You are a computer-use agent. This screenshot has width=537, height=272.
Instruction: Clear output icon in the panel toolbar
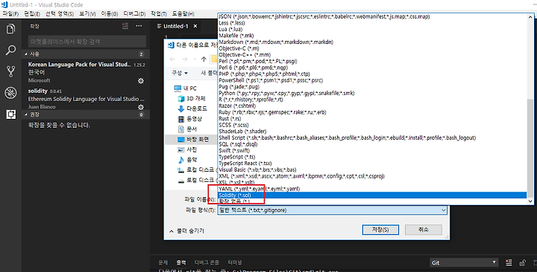[509, 262]
